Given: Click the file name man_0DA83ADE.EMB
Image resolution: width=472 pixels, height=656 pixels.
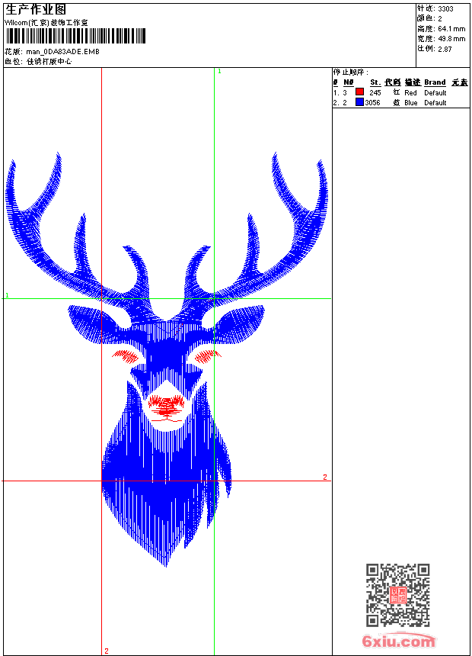Looking at the screenshot, I should click(62, 52).
